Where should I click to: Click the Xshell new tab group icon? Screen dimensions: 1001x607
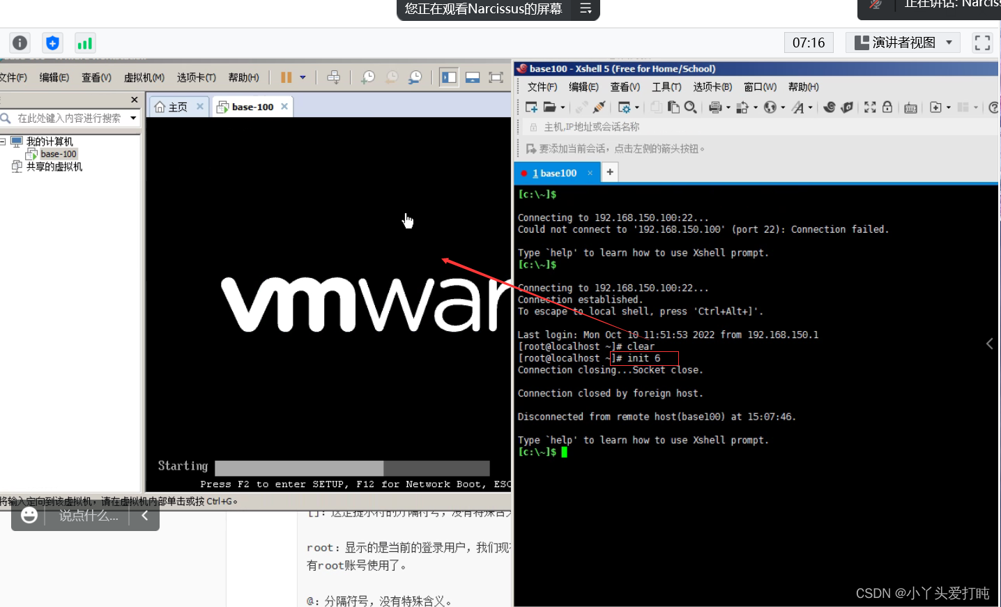pos(936,107)
